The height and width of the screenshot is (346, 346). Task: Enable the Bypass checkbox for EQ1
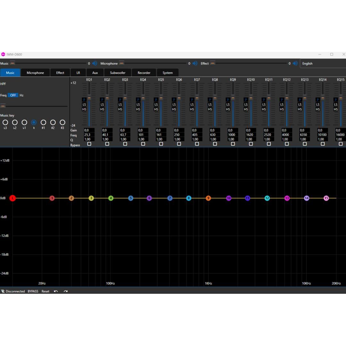point(89,144)
